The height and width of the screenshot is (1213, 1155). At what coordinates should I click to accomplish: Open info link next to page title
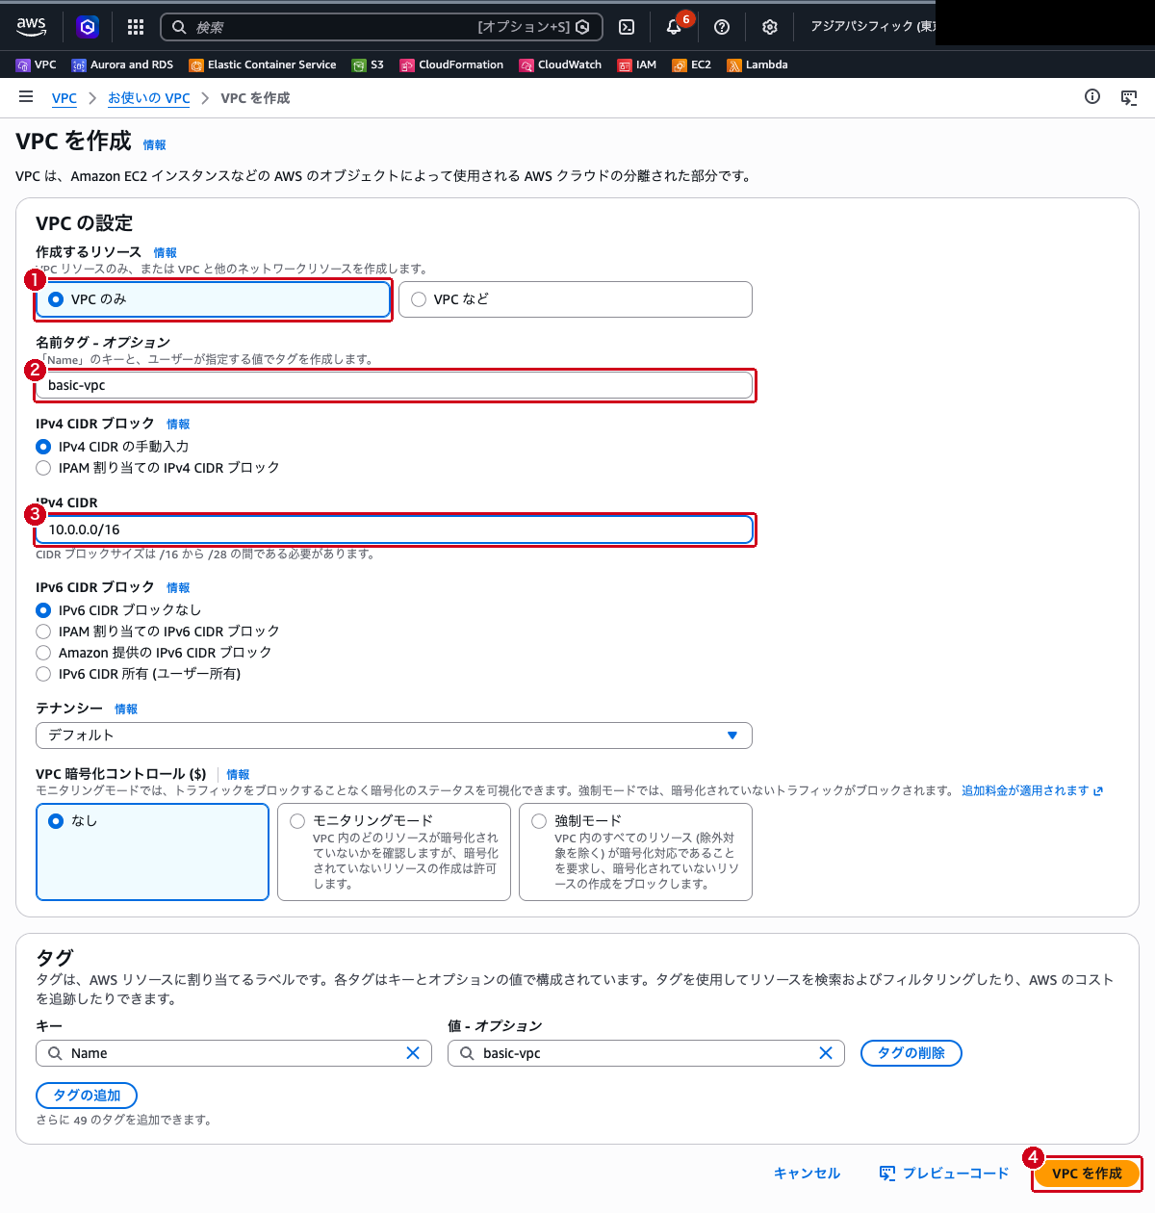tap(155, 144)
